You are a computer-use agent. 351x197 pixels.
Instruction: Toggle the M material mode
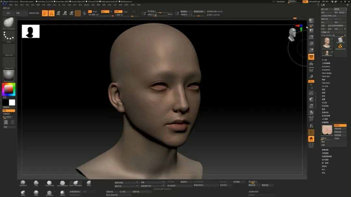tap(111, 12)
